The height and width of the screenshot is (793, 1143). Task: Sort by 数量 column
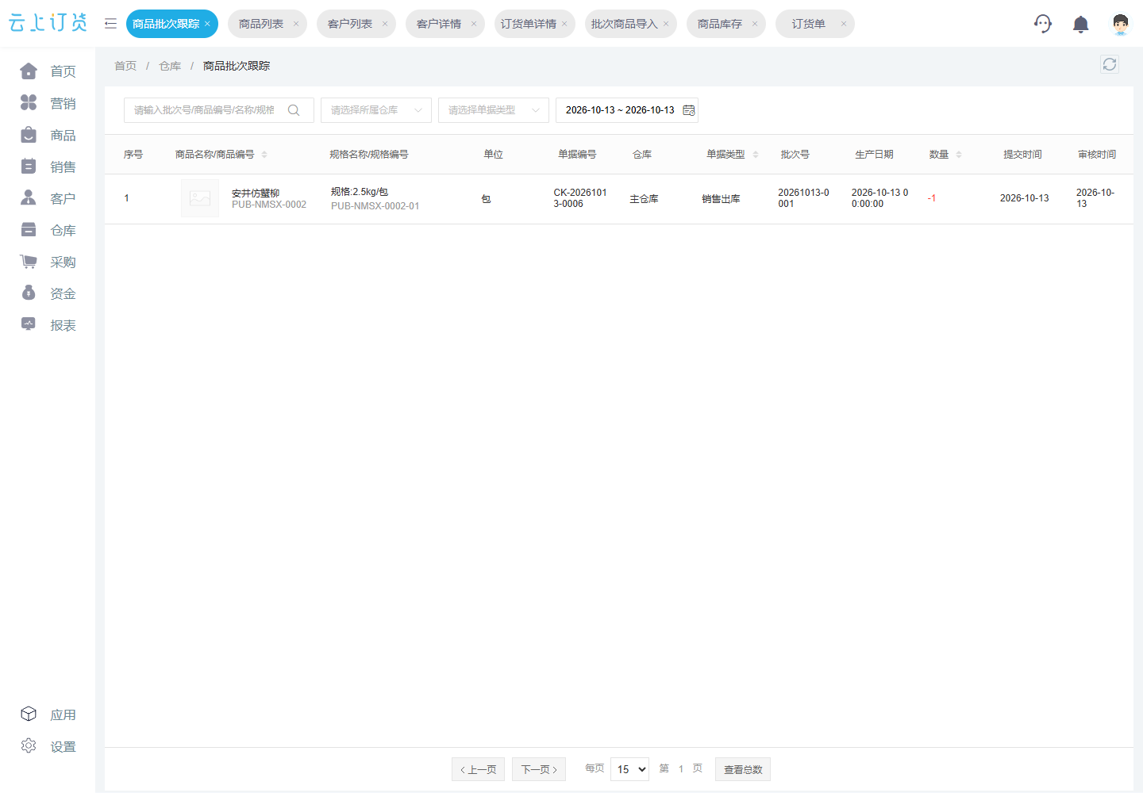959,155
